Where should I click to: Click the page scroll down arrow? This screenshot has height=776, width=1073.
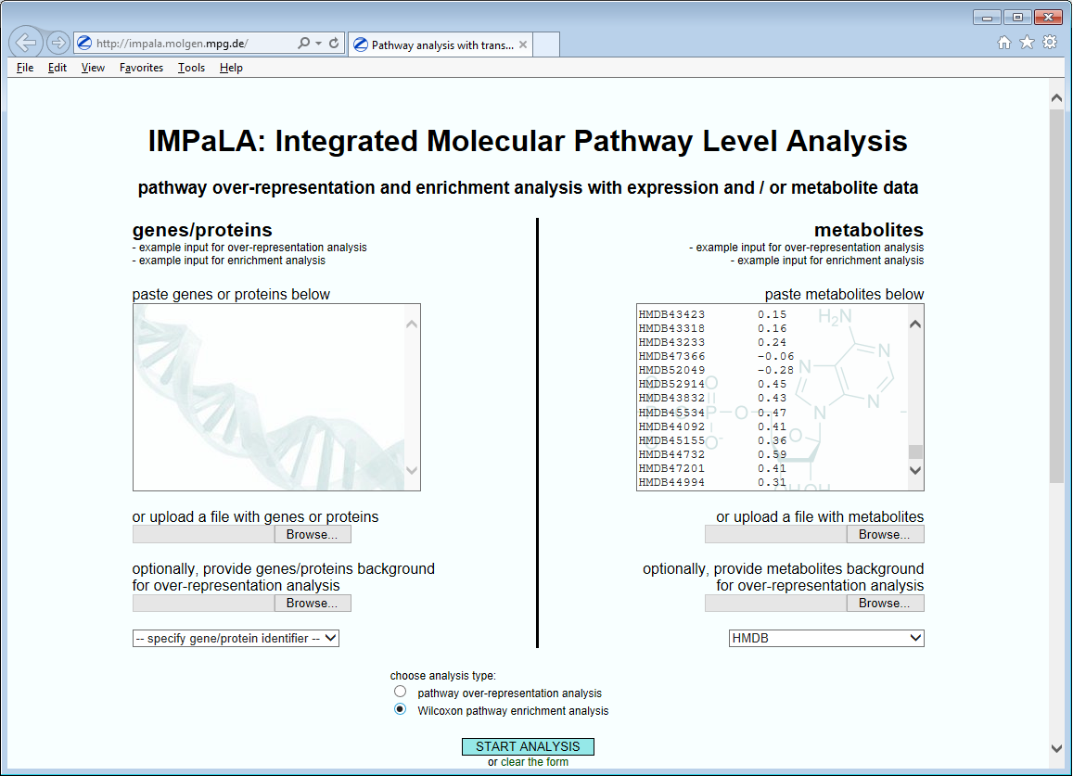pyautogui.click(x=1056, y=748)
